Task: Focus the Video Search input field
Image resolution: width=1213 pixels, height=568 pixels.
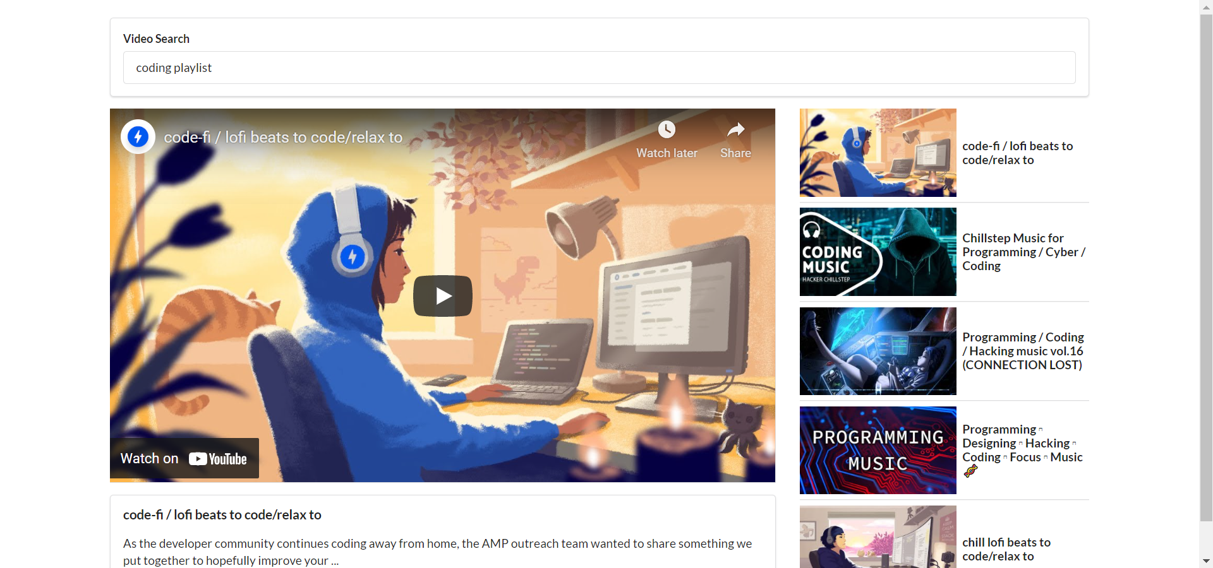Action: pos(599,68)
